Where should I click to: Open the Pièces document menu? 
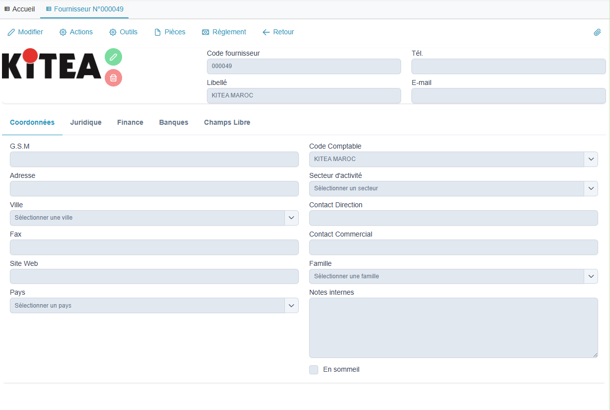coord(170,32)
